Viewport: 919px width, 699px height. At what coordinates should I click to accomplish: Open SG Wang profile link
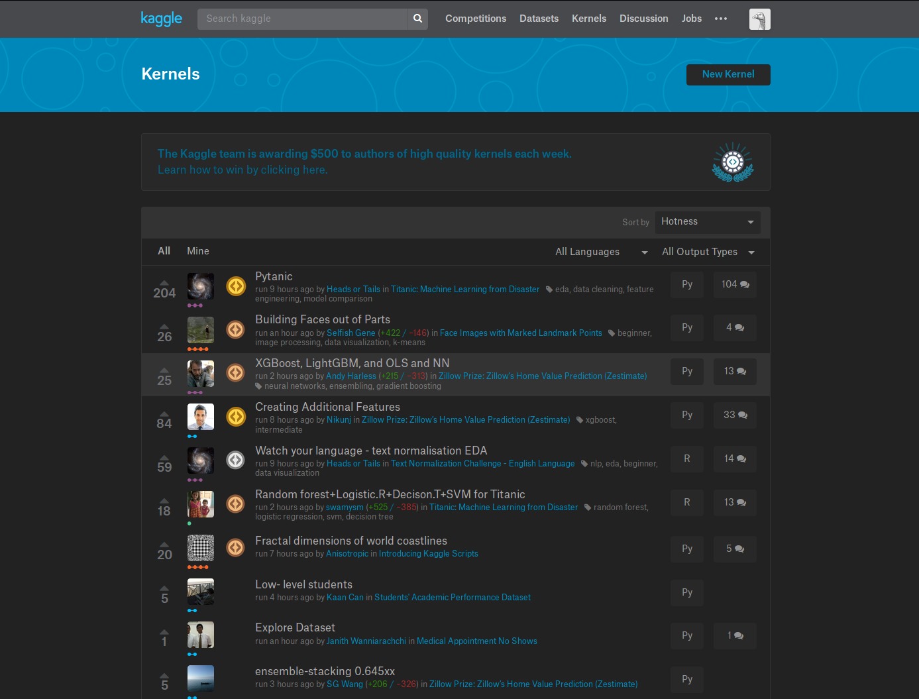point(345,684)
